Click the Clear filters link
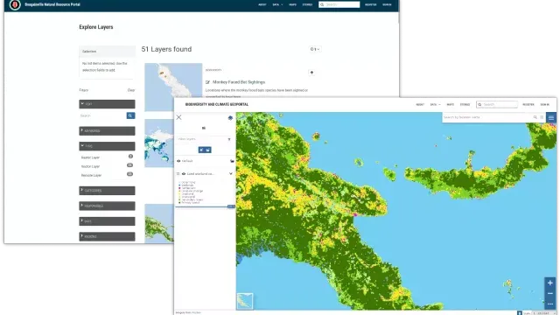 coord(131,90)
